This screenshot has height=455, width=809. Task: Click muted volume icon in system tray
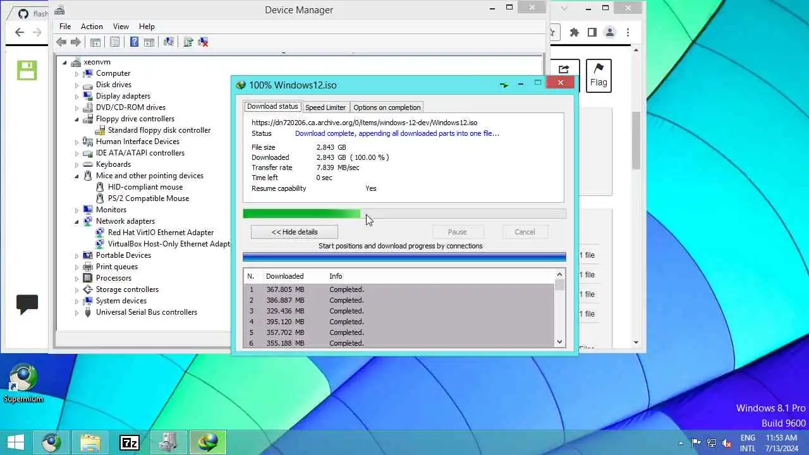727,443
